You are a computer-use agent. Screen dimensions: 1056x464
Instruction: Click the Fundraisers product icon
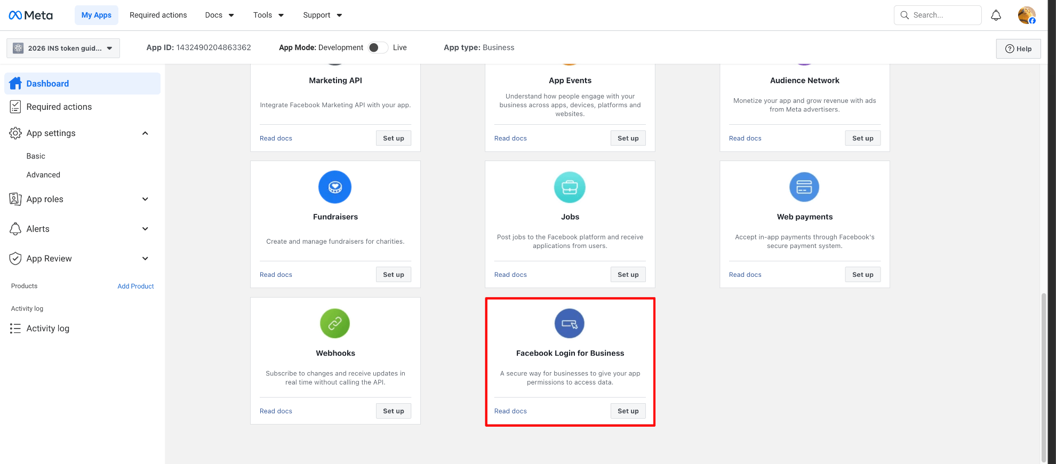335,187
